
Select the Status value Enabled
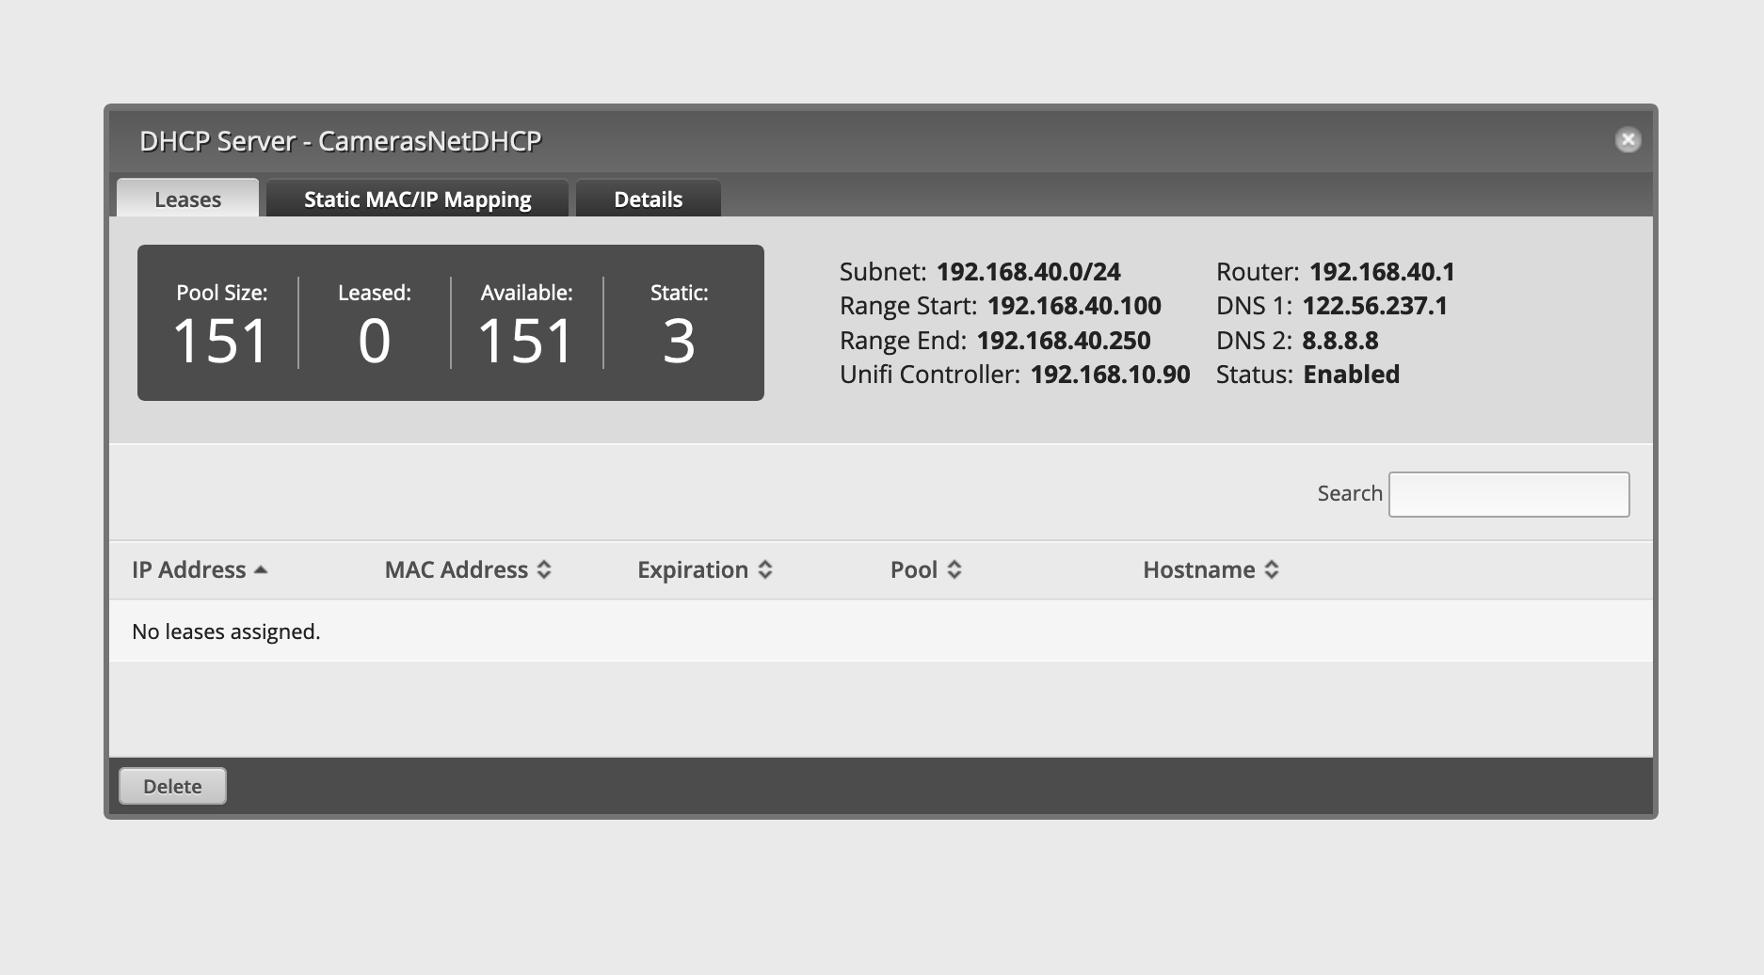click(1352, 375)
